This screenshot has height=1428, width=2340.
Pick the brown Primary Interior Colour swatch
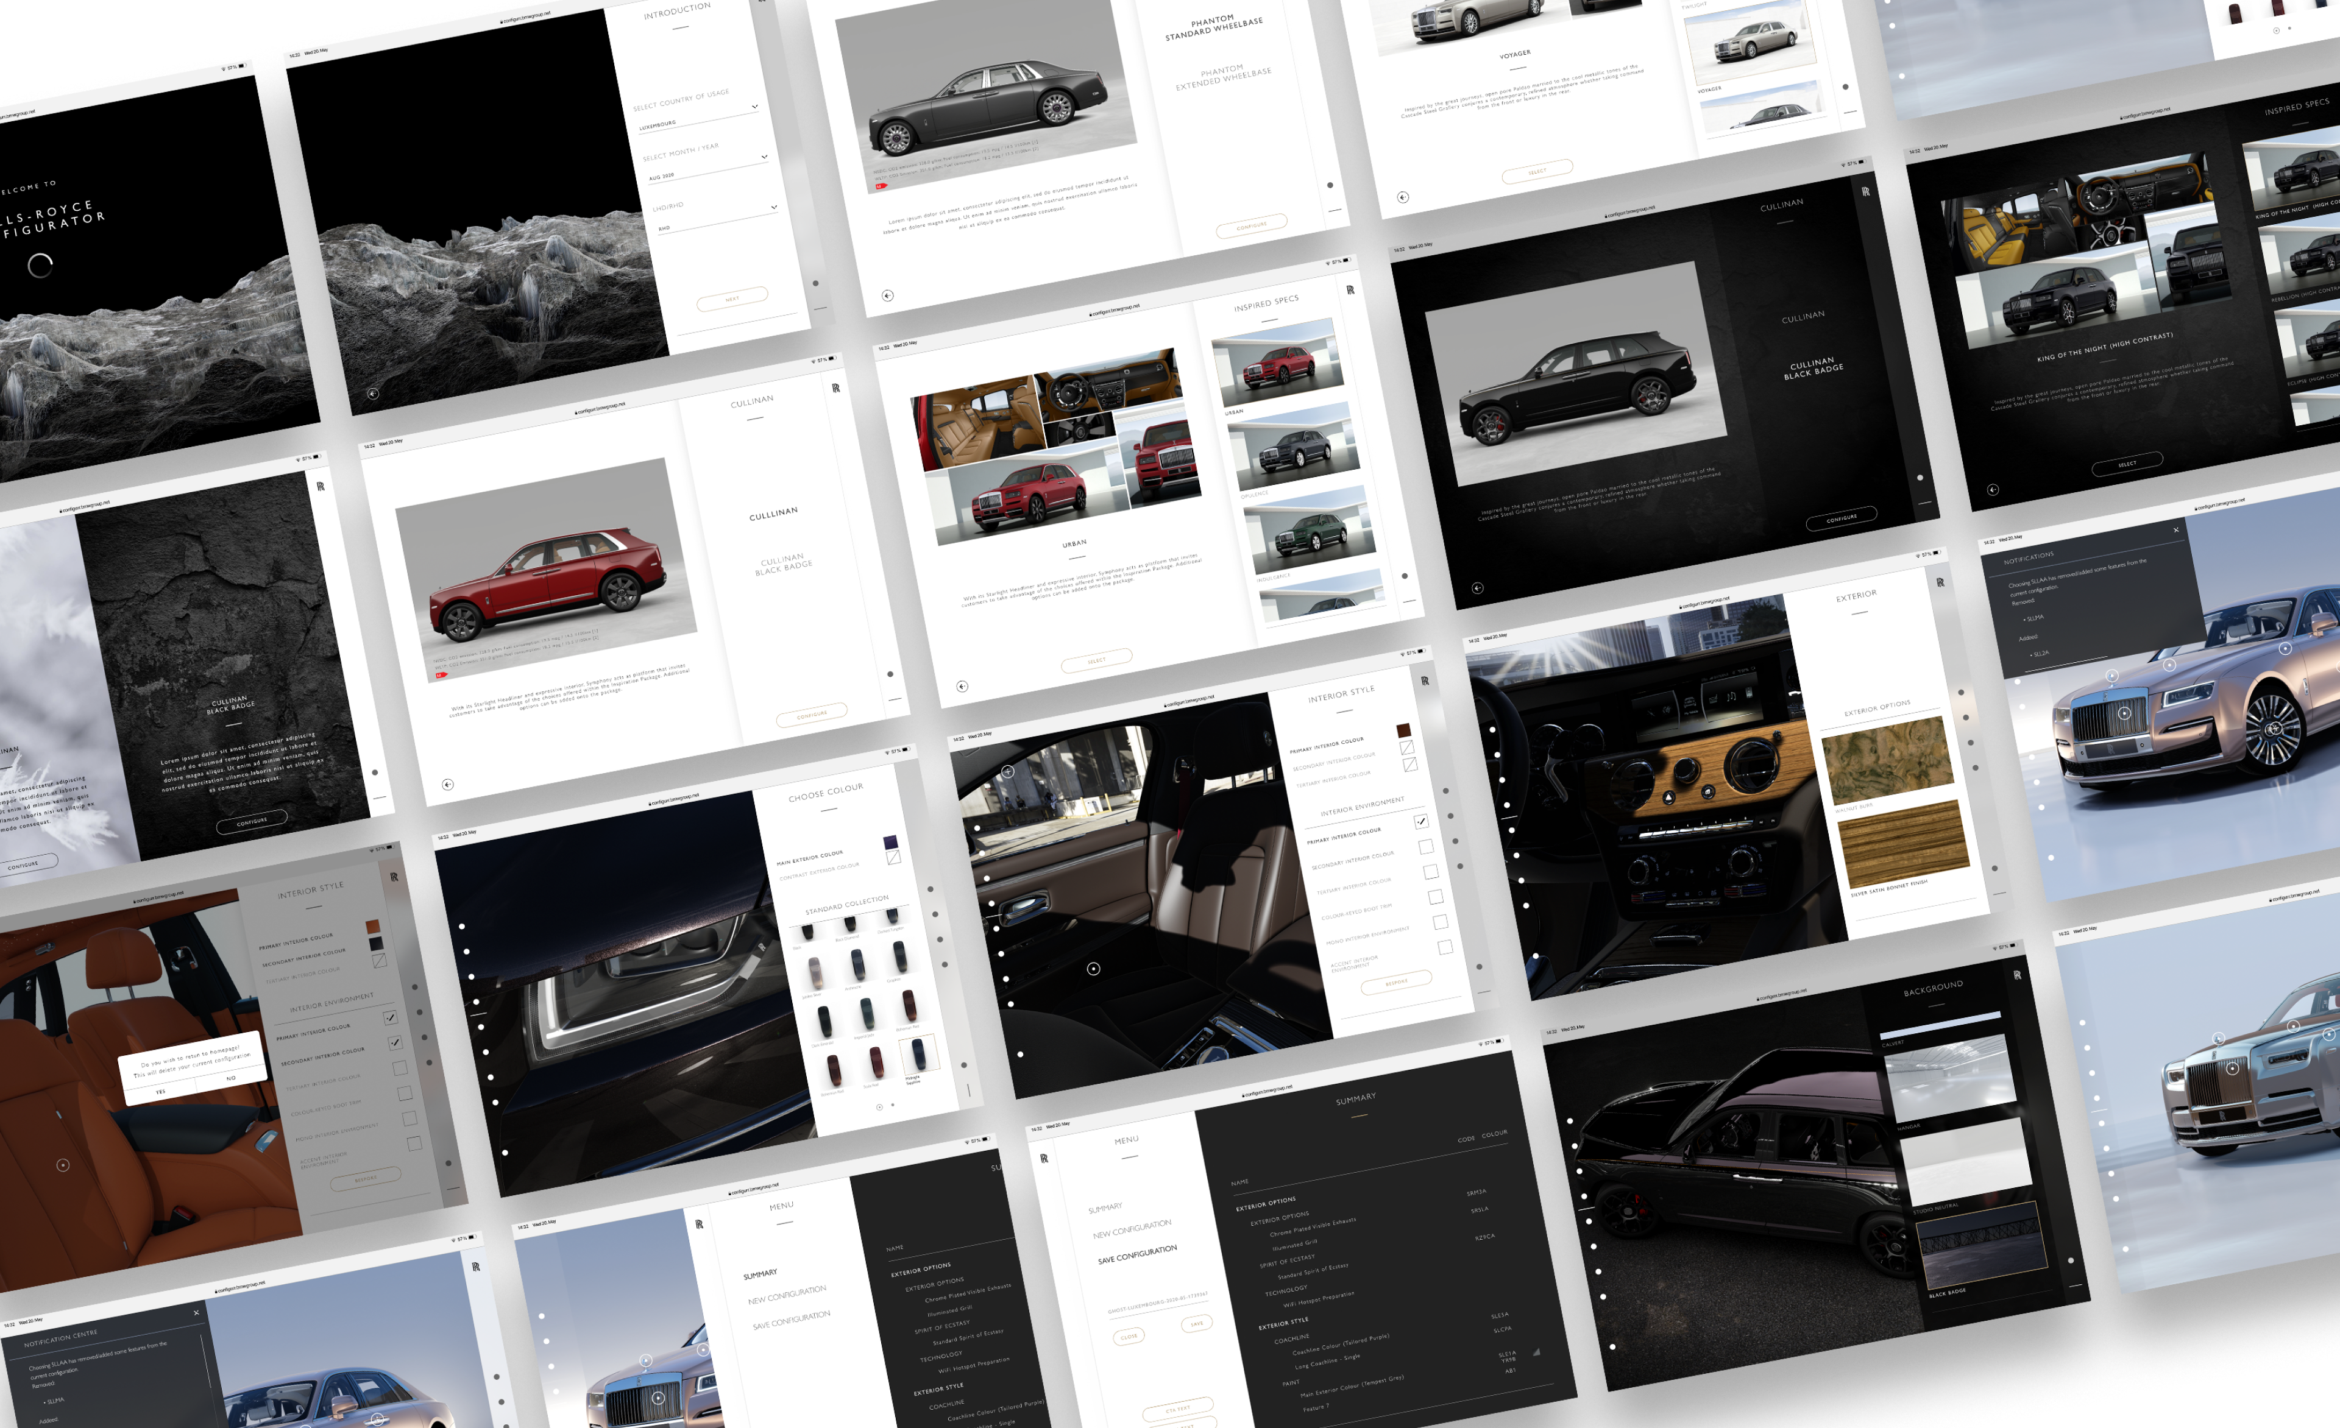click(1403, 730)
